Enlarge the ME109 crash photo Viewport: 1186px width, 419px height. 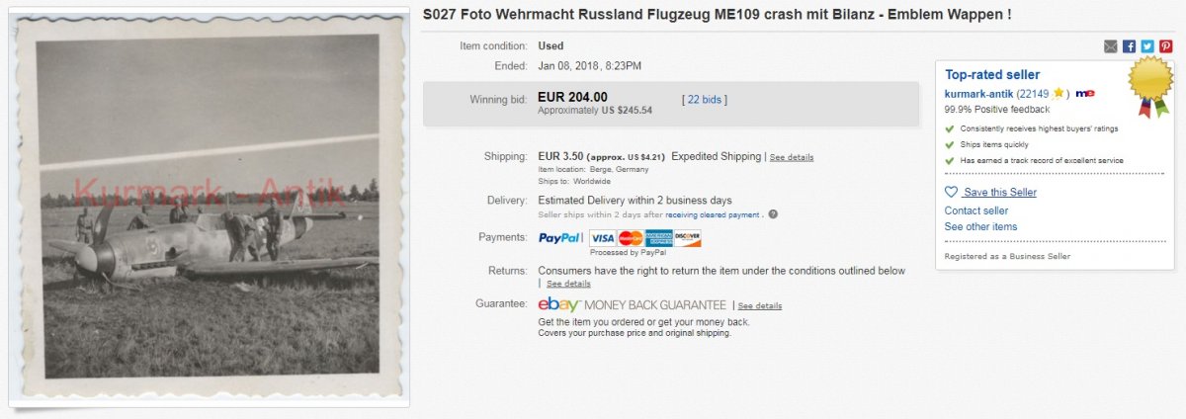click(x=208, y=206)
